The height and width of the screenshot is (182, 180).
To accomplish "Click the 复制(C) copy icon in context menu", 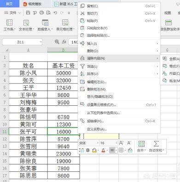I will click(82, 6).
